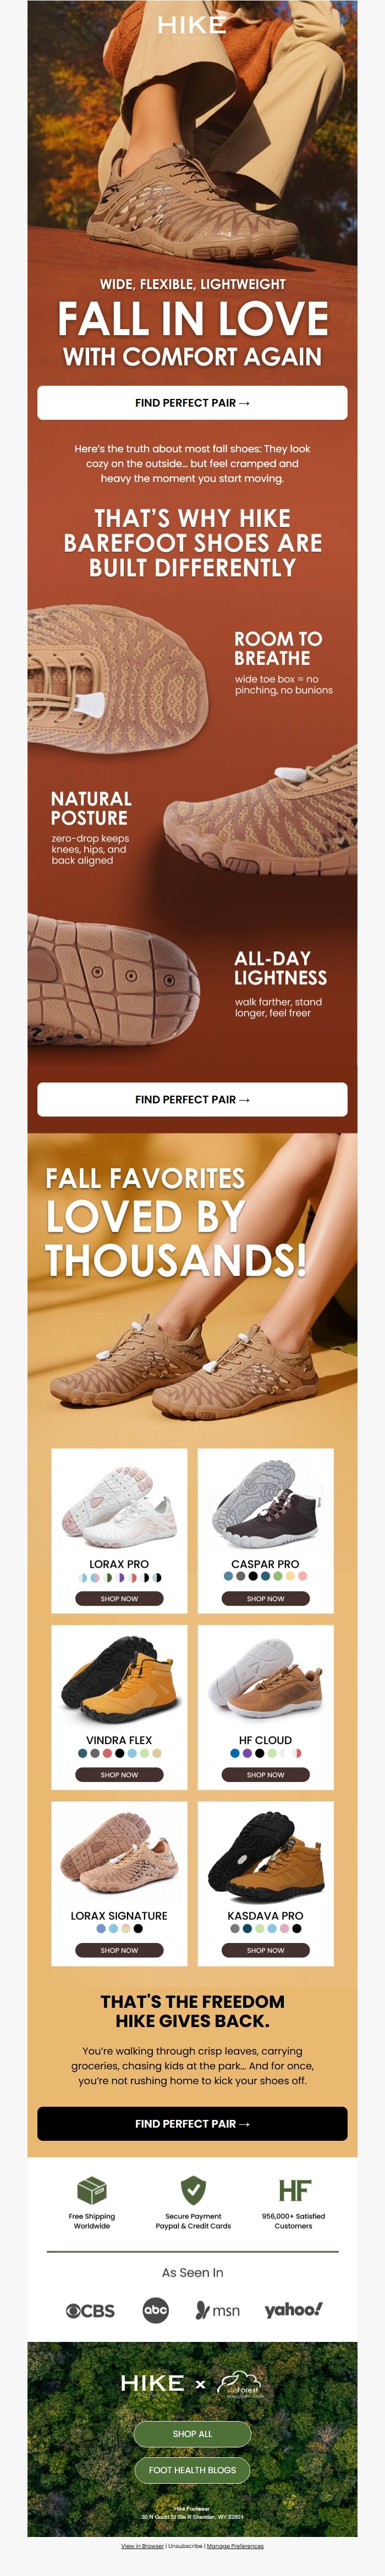The width and height of the screenshot is (385, 2576).
Task: Click the Manage Preferences link
Action: [235, 2546]
